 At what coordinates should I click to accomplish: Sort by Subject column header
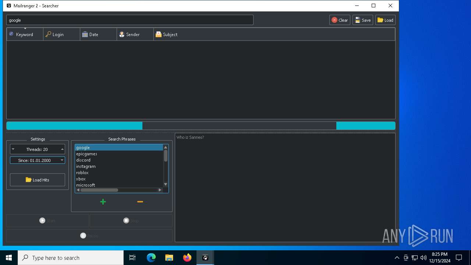pyautogui.click(x=274, y=34)
